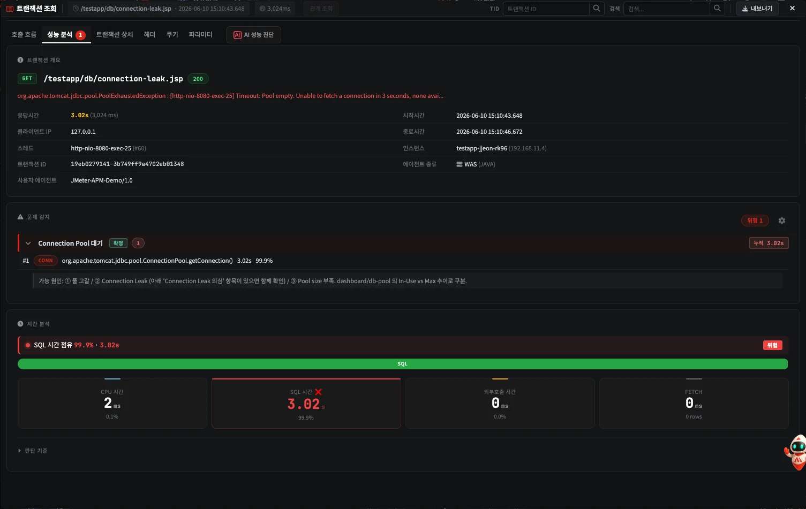
Task: Collapse the Connection Pool 대기 row
Action: (28, 244)
